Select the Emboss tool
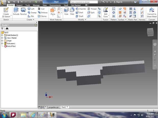This screenshot has height=118, width=158. point(43,12)
